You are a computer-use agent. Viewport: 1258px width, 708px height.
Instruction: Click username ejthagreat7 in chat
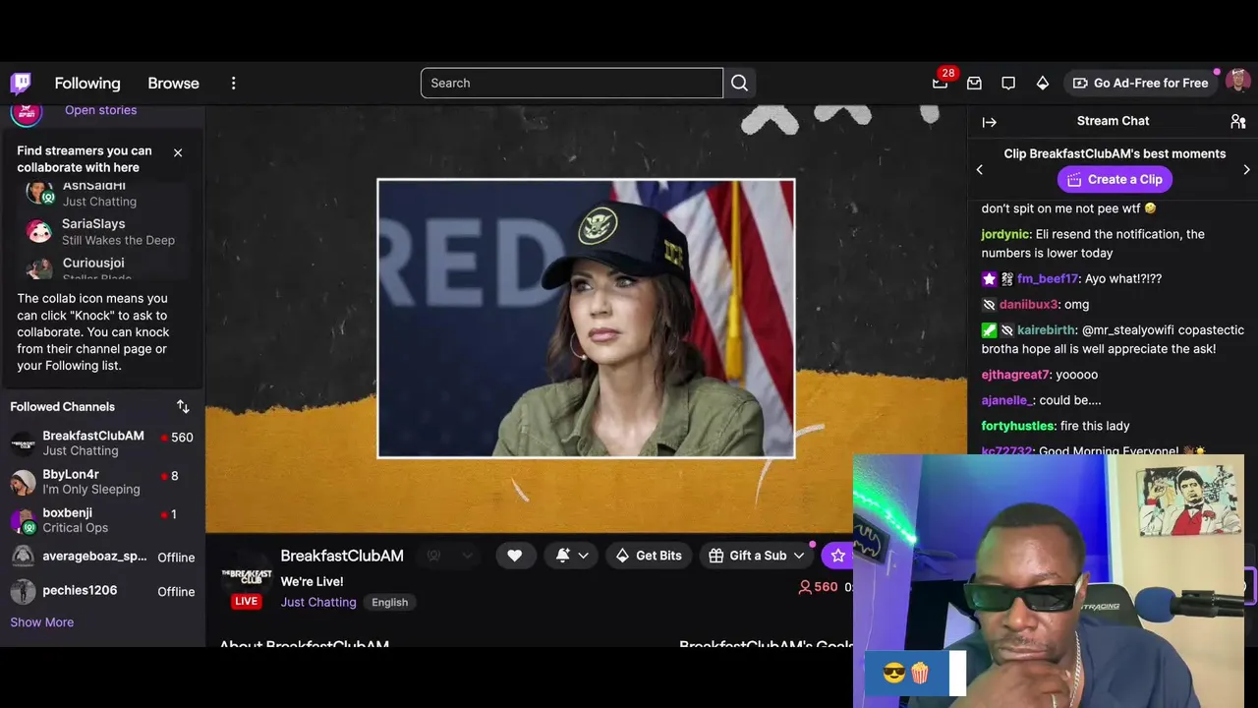pyautogui.click(x=1015, y=375)
